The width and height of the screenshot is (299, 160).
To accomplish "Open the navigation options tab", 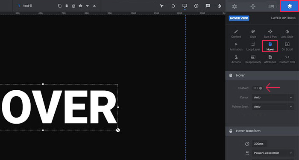I will coord(253,6).
